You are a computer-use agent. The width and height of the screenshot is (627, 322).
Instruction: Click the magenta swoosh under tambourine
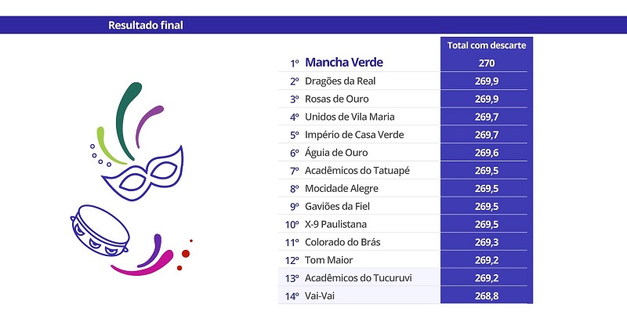tap(143, 264)
